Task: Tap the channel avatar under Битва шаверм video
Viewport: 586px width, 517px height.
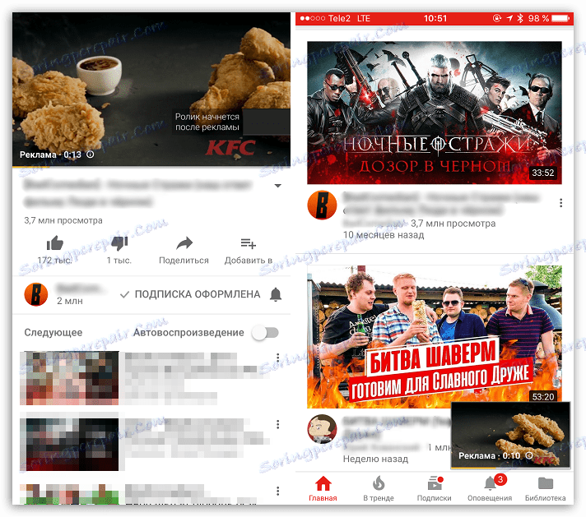Action: [x=322, y=429]
